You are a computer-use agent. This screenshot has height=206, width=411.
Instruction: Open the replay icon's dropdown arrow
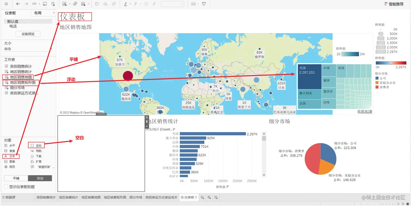39,4
